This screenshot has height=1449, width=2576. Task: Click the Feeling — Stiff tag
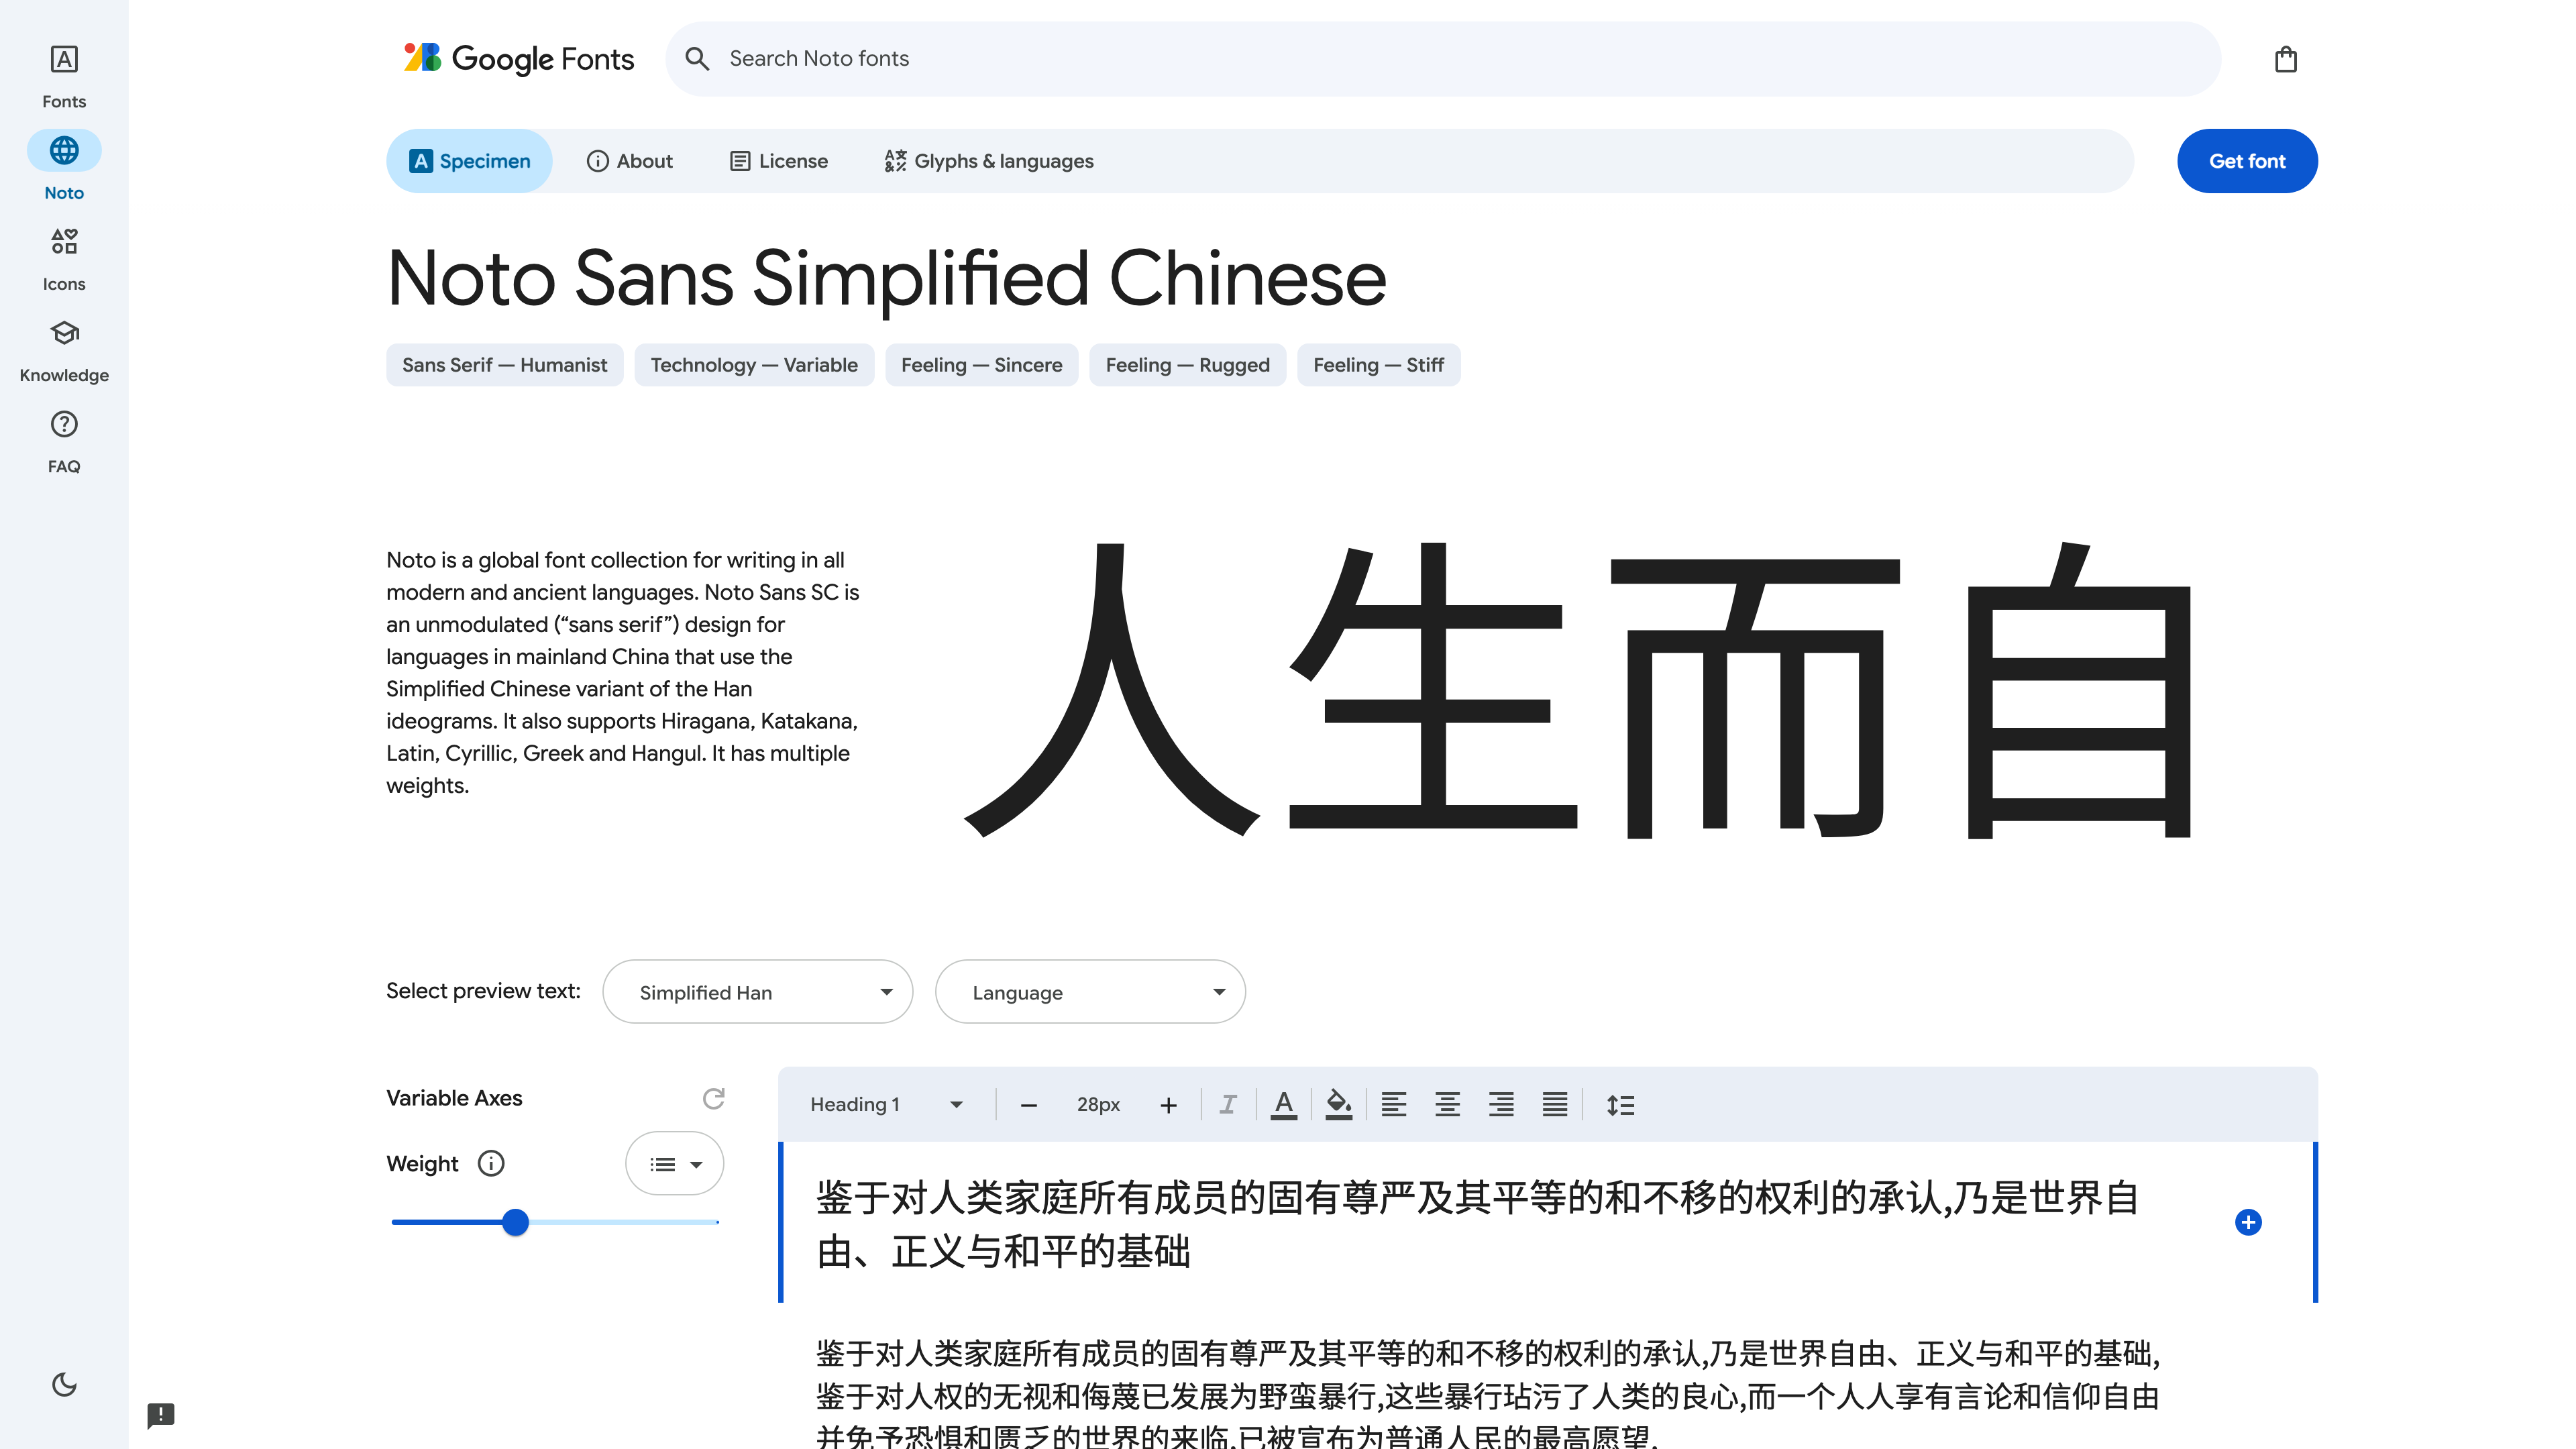[x=1378, y=365]
